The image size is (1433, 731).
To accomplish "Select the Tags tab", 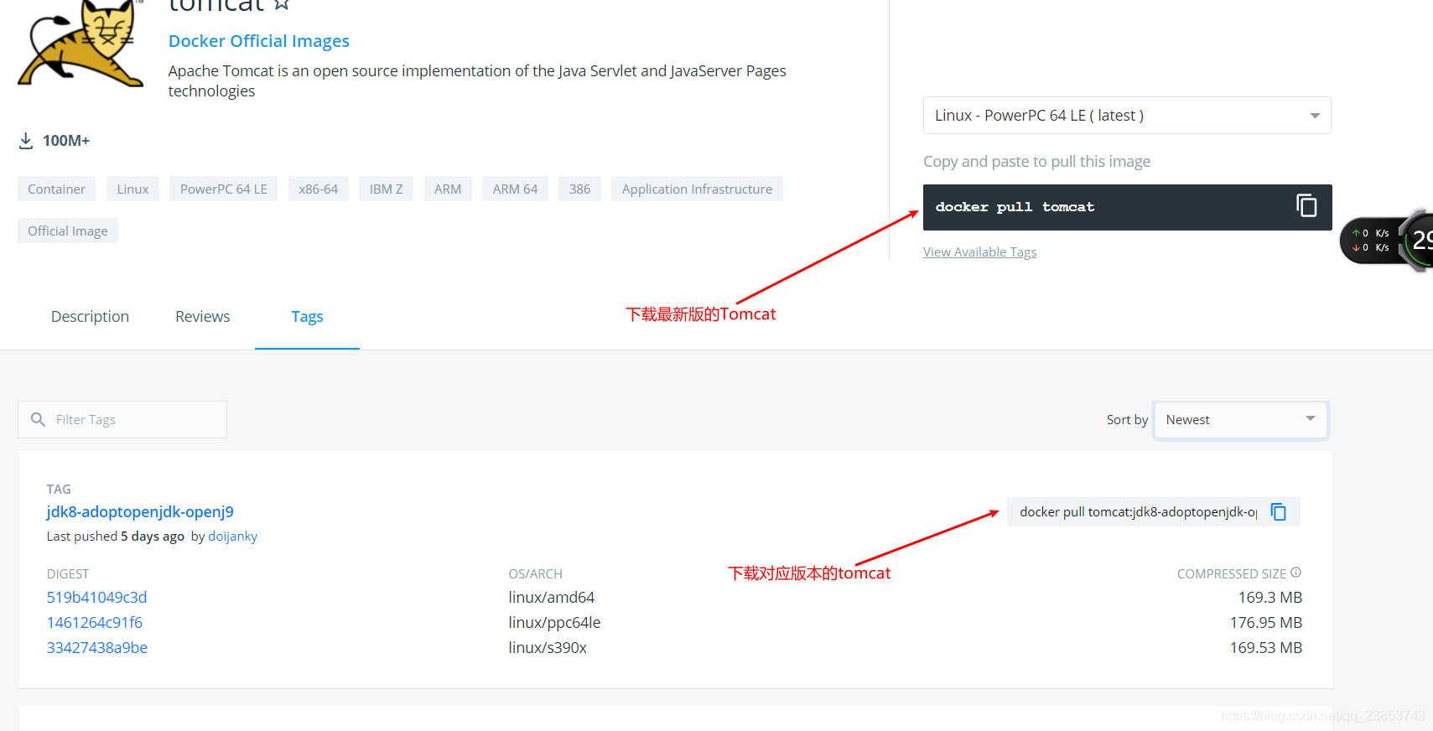I will pyautogui.click(x=307, y=317).
